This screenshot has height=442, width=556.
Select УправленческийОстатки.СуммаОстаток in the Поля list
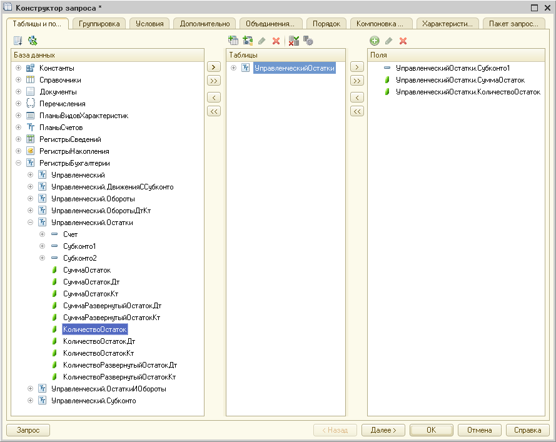460,80
